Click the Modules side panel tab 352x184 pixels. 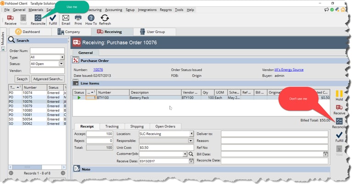tap(3, 40)
